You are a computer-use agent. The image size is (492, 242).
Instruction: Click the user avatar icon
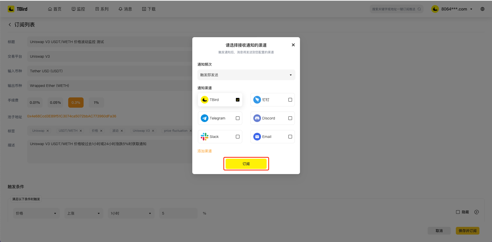(435, 9)
